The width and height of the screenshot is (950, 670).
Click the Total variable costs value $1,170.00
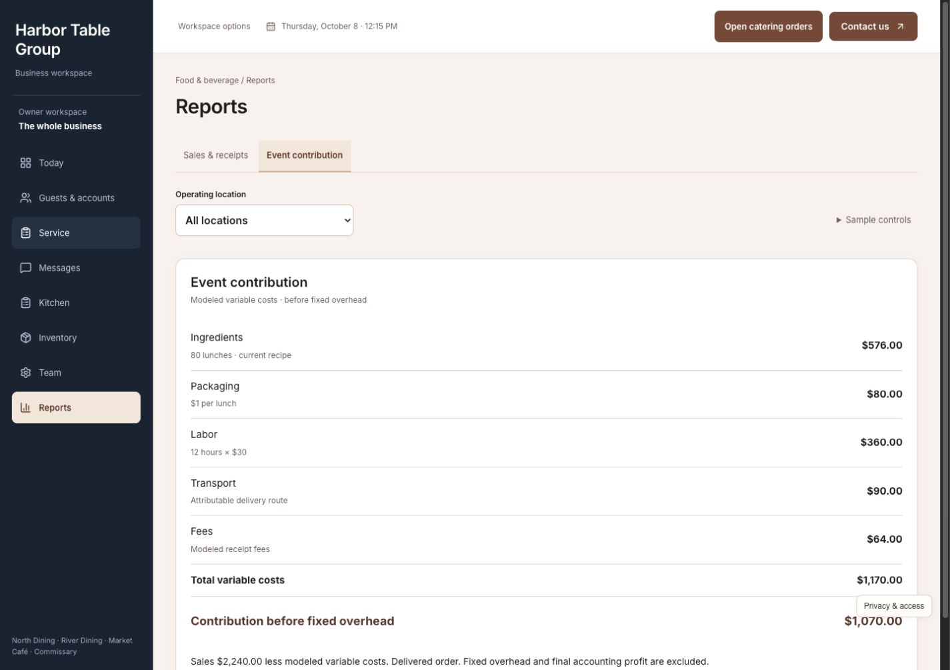pos(879,580)
